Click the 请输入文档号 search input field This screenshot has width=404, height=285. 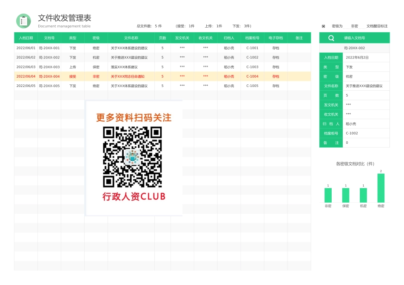pyautogui.click(x=361, y=38)
